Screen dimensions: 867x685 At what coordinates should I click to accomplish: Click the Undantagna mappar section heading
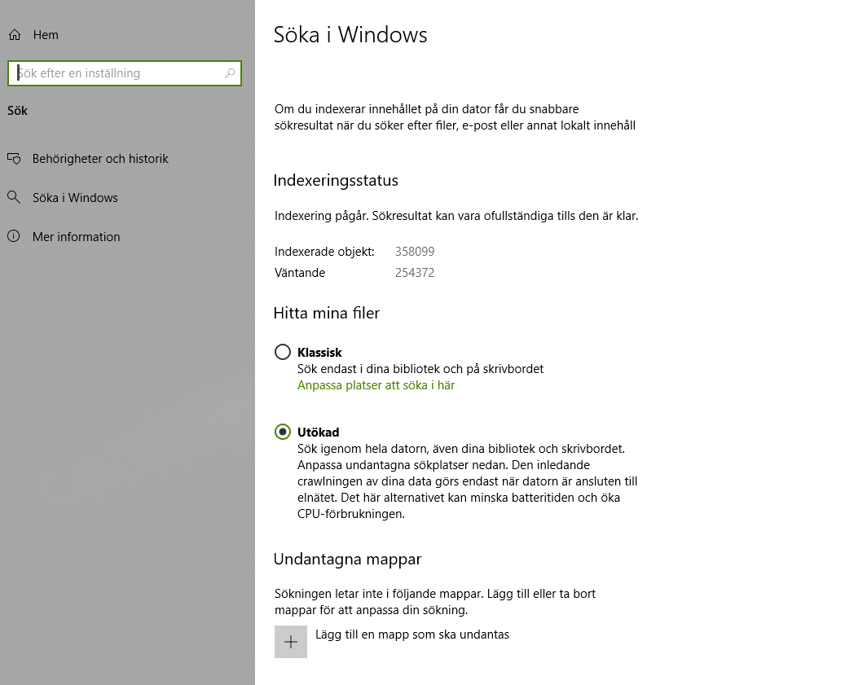pyautogui.click(x=347, y=559)
